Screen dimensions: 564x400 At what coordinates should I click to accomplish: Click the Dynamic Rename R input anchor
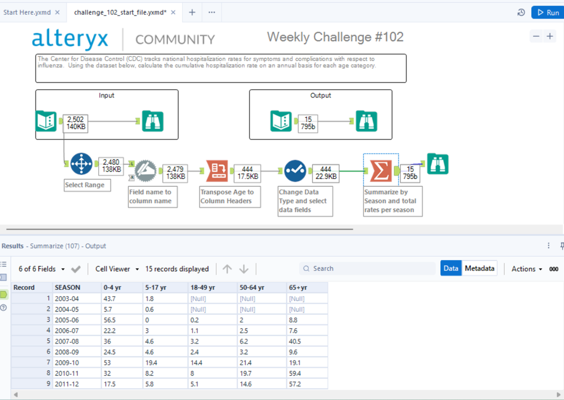coord(132,177)
